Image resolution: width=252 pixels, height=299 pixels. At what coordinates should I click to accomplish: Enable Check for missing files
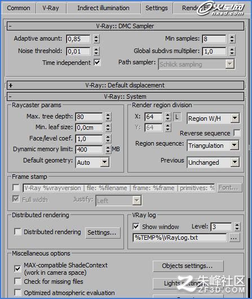[17, 282]
